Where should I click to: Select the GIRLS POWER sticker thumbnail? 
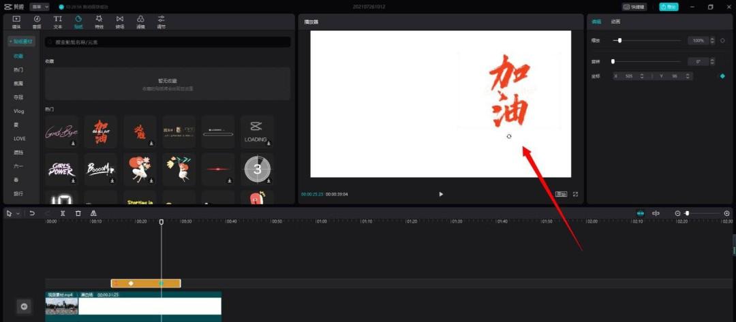tap(61, 170)
